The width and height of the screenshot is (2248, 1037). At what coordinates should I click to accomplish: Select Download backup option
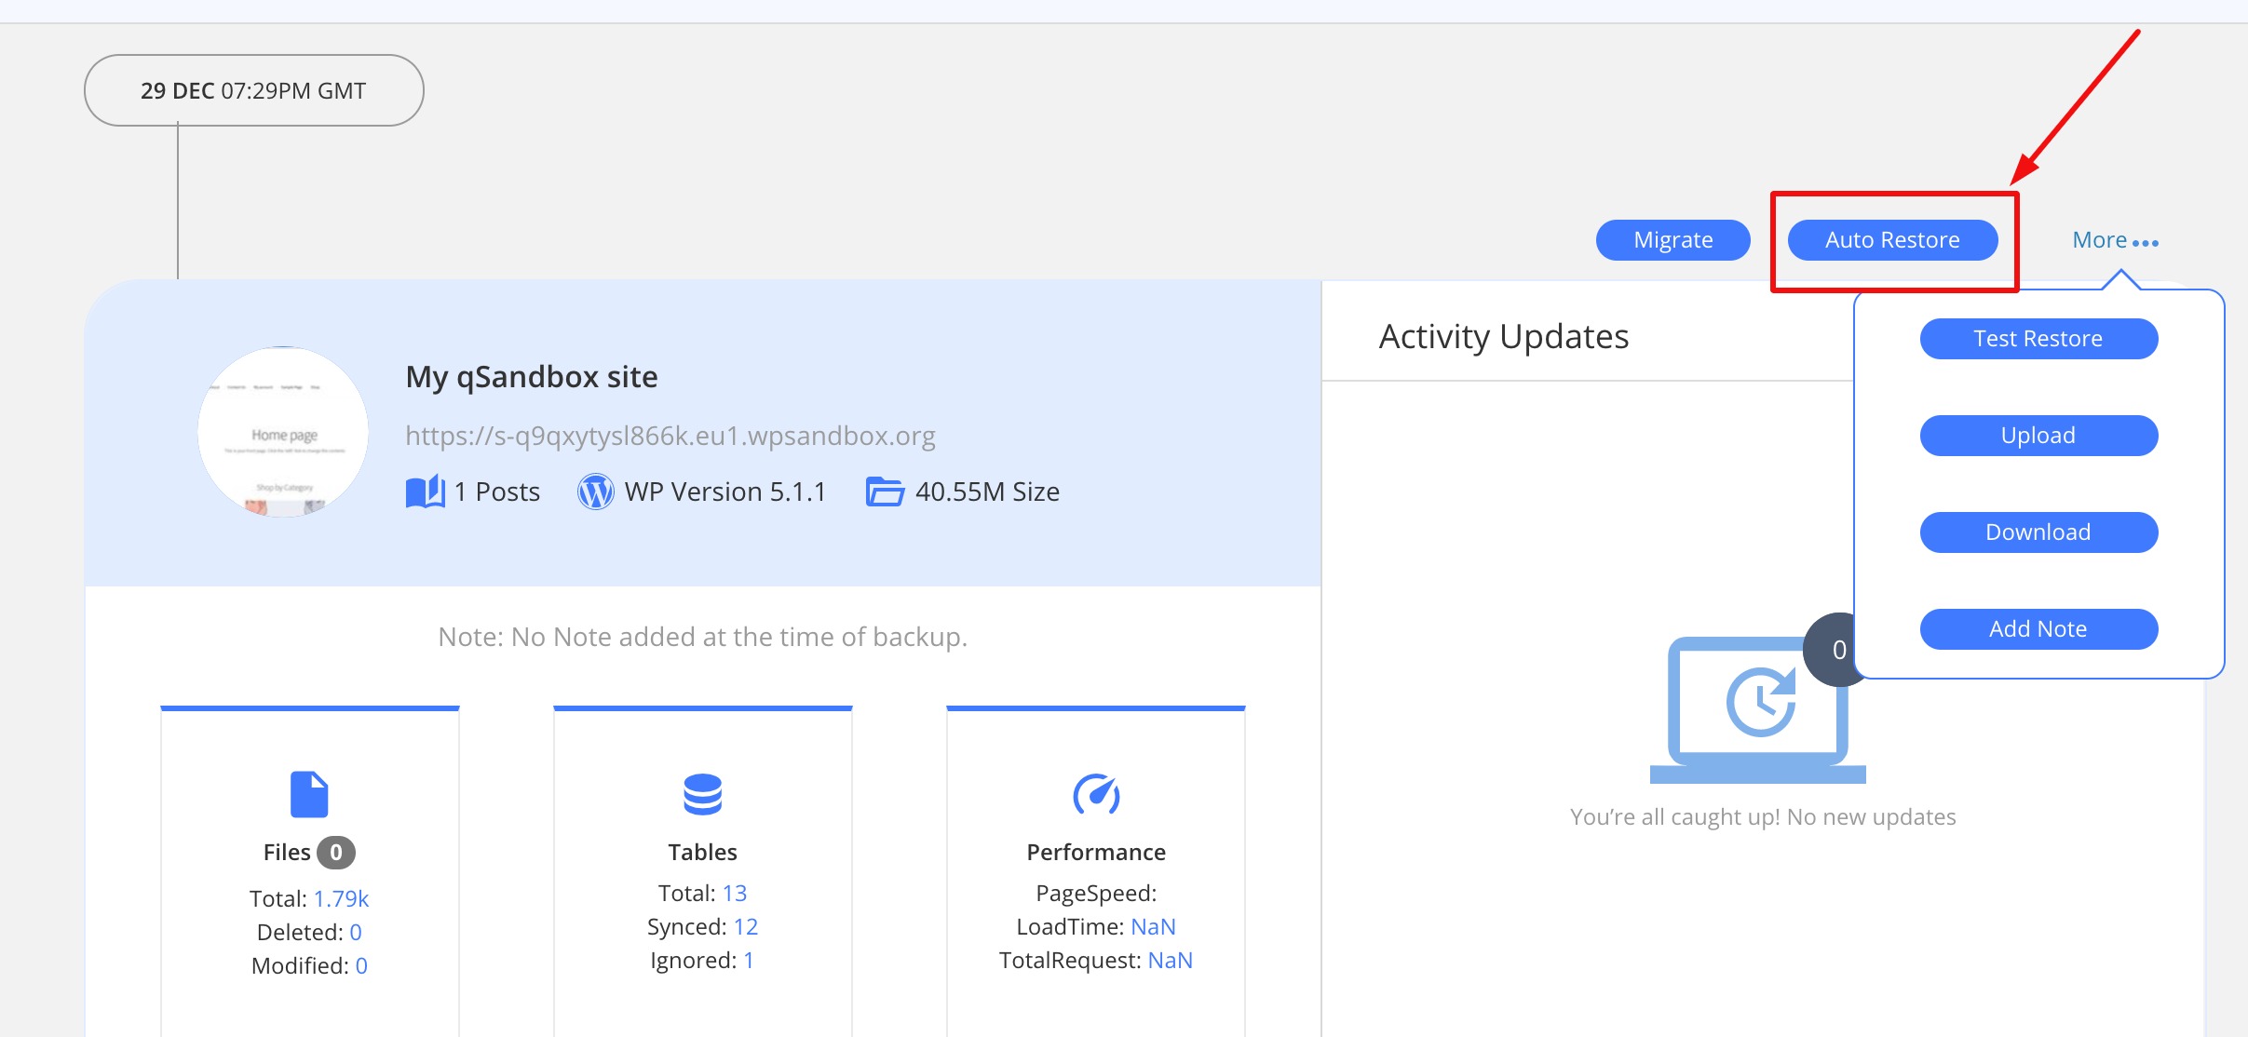(2038, 532)
